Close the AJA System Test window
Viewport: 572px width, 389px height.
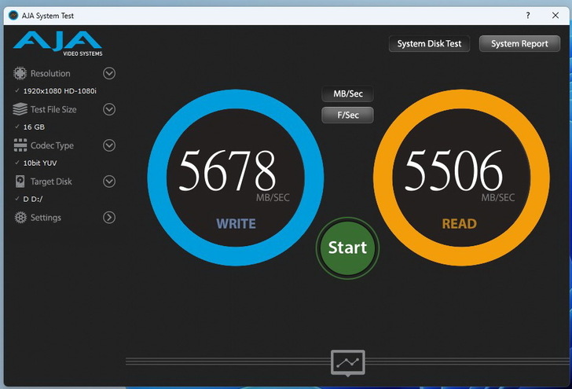click(x=555, y=16)
